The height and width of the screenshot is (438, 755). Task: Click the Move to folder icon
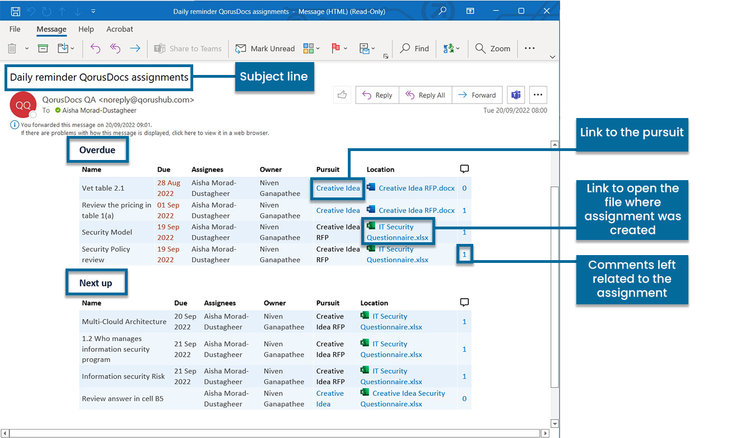(x=63, y=49)
